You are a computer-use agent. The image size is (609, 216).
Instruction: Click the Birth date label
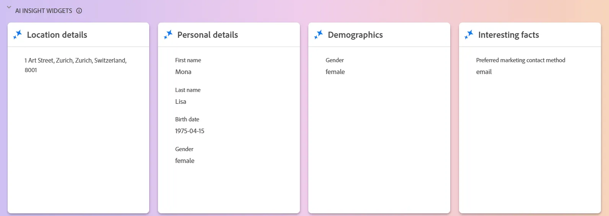pyautogui.click(x=187, y=119)
